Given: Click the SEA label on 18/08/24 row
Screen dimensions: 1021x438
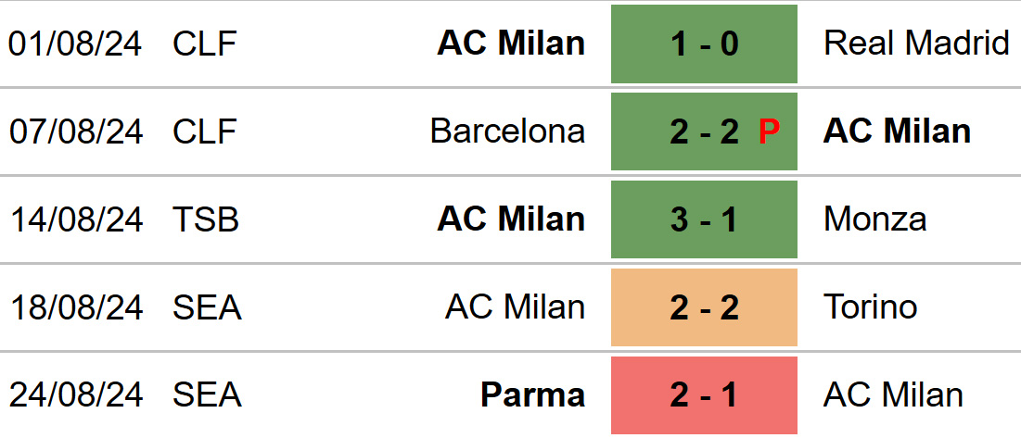Looking at the screenshot, I should pyautogui.click(x=207, y=307).
